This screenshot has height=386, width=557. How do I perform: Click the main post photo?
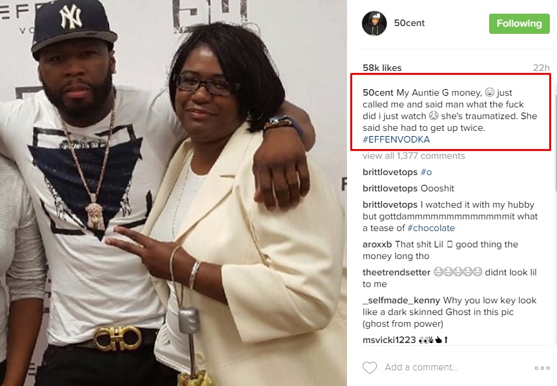[x=173, y=193]
